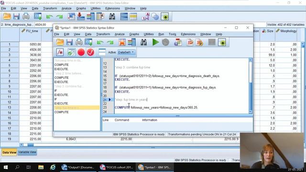Go to case icon in Data Editor
Viewport: 306px width, 172px height.
[x=71, y=17]
